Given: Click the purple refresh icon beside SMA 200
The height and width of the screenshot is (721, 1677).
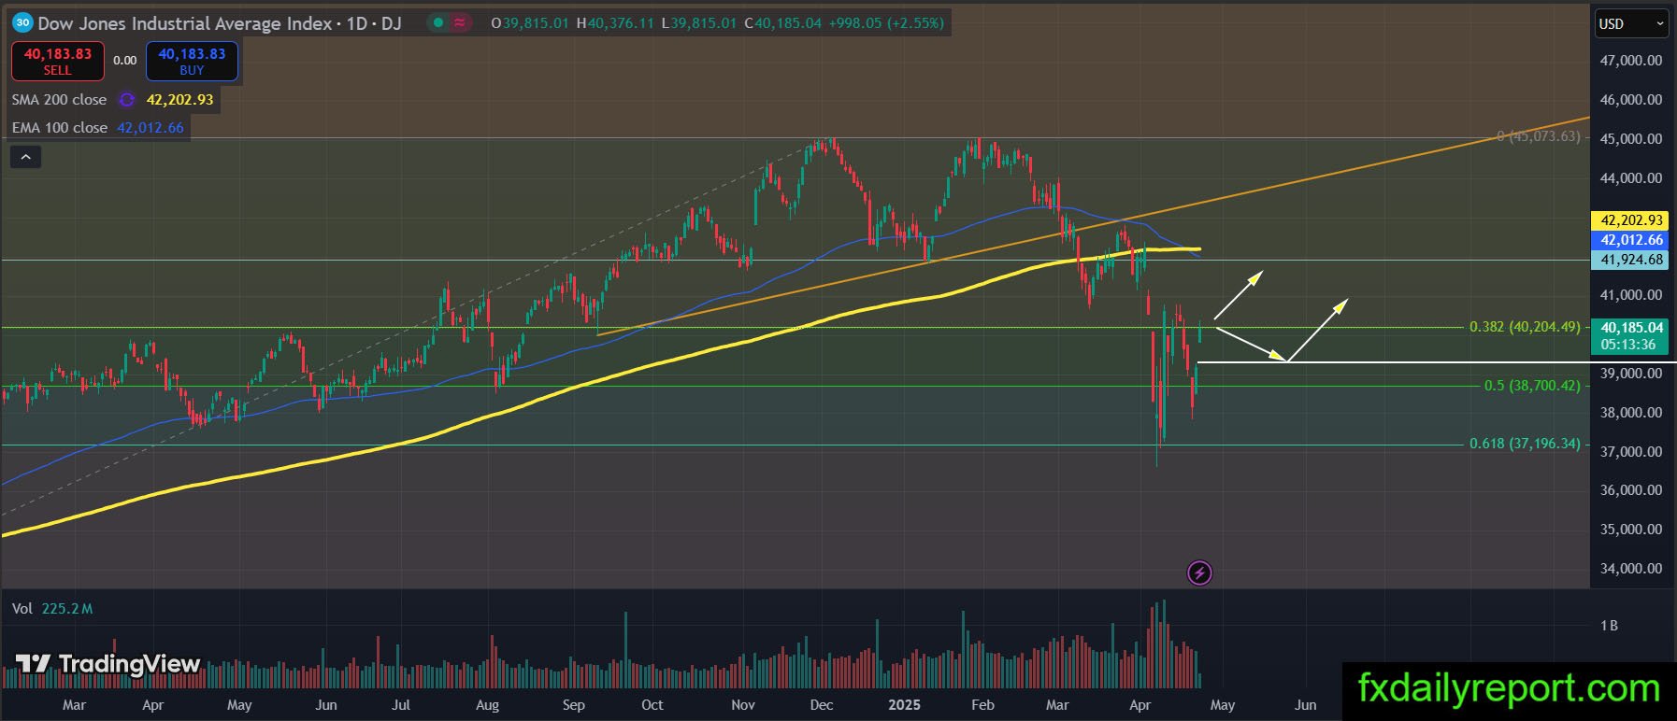Looking at the screenshot, I should [x=127, y=100].
